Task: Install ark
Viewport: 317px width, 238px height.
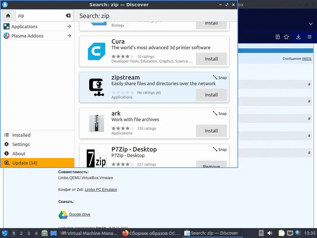Action: coord(211,131)
